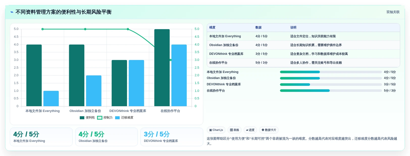
Task: Click the 控制力 line point above Obsidian 加独立备份
Action: pyautogui.click(x=85, y=29)
